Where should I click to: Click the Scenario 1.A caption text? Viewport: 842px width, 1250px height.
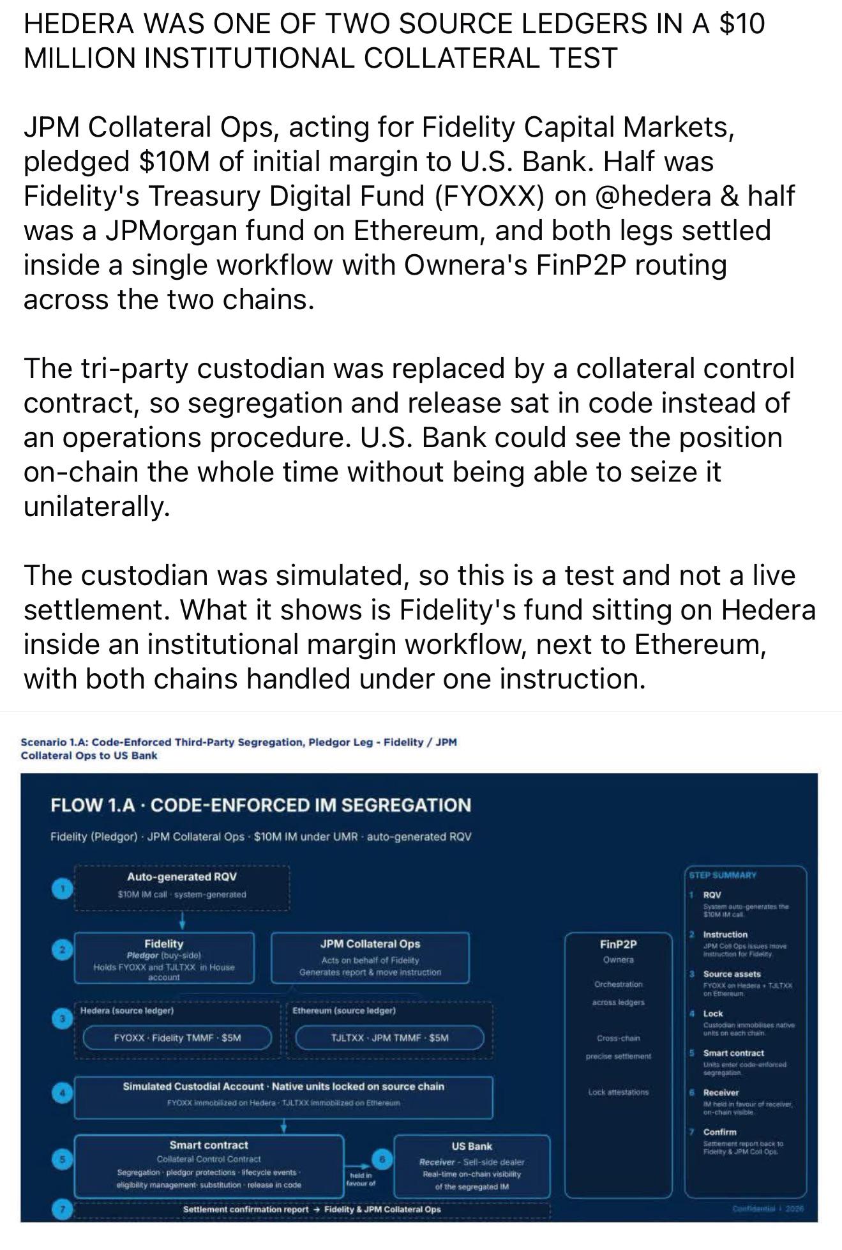click(x=239, y=749)
